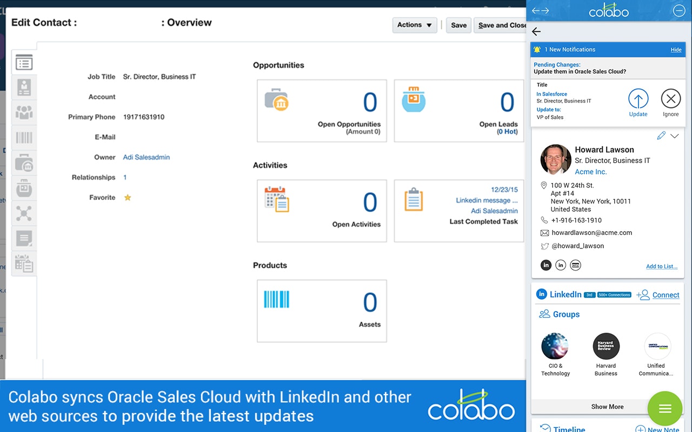
Task: Click Howard Lawson's profile photo
Action: tap(556, 160)
